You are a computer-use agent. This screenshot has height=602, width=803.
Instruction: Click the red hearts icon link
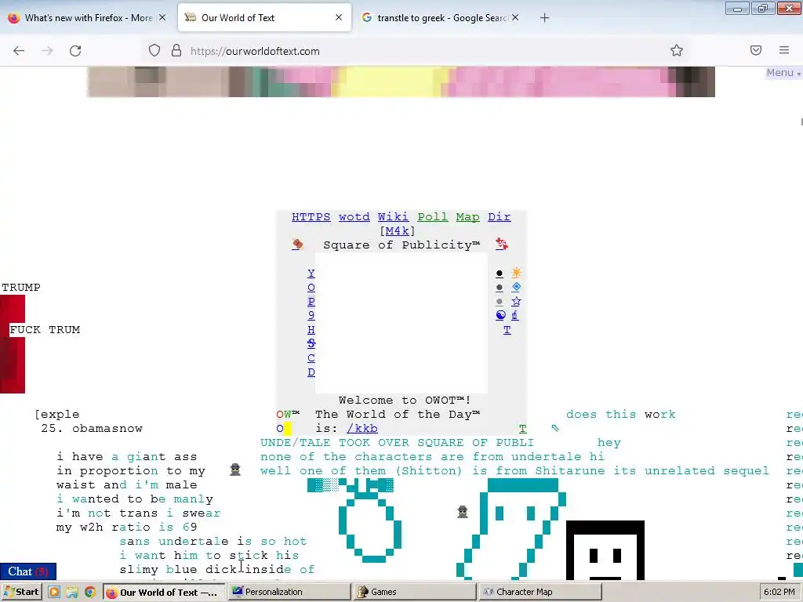coord(502,245)
